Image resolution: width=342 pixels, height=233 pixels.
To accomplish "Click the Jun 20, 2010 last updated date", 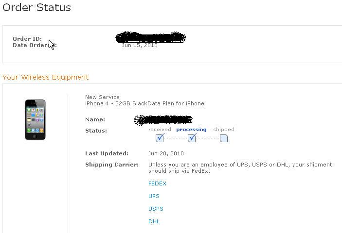I will pyautogui.click(x=165, y=153).
